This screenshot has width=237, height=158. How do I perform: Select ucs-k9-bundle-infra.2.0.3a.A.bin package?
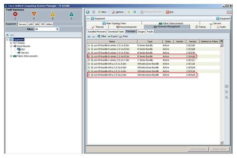click(x=154, y=67)
